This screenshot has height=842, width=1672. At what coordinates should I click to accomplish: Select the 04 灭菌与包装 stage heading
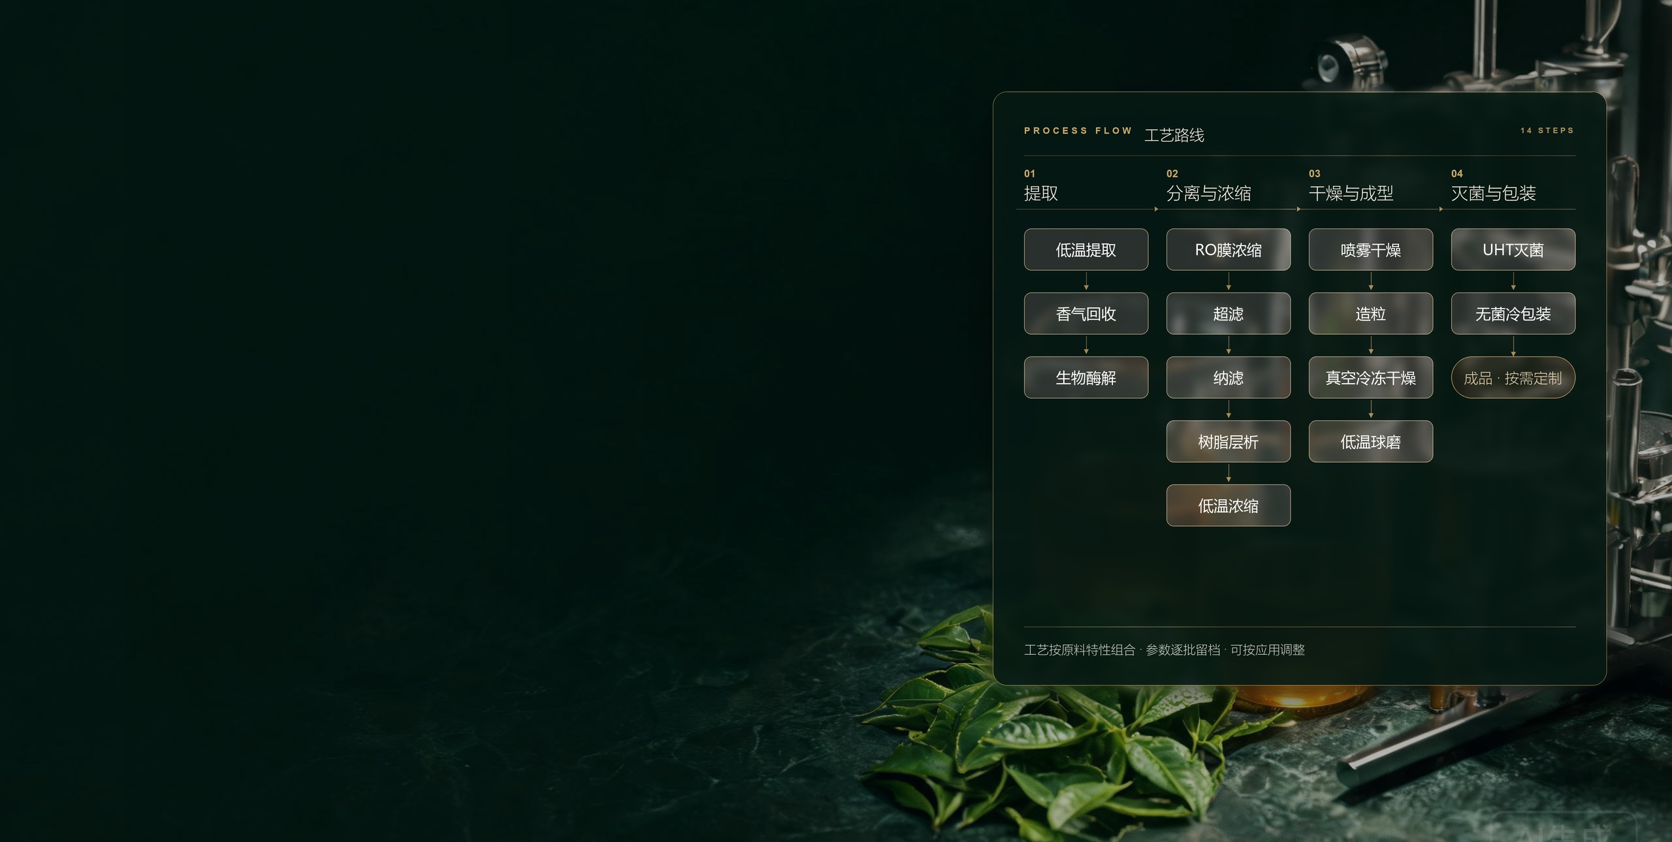[1494, 186]
